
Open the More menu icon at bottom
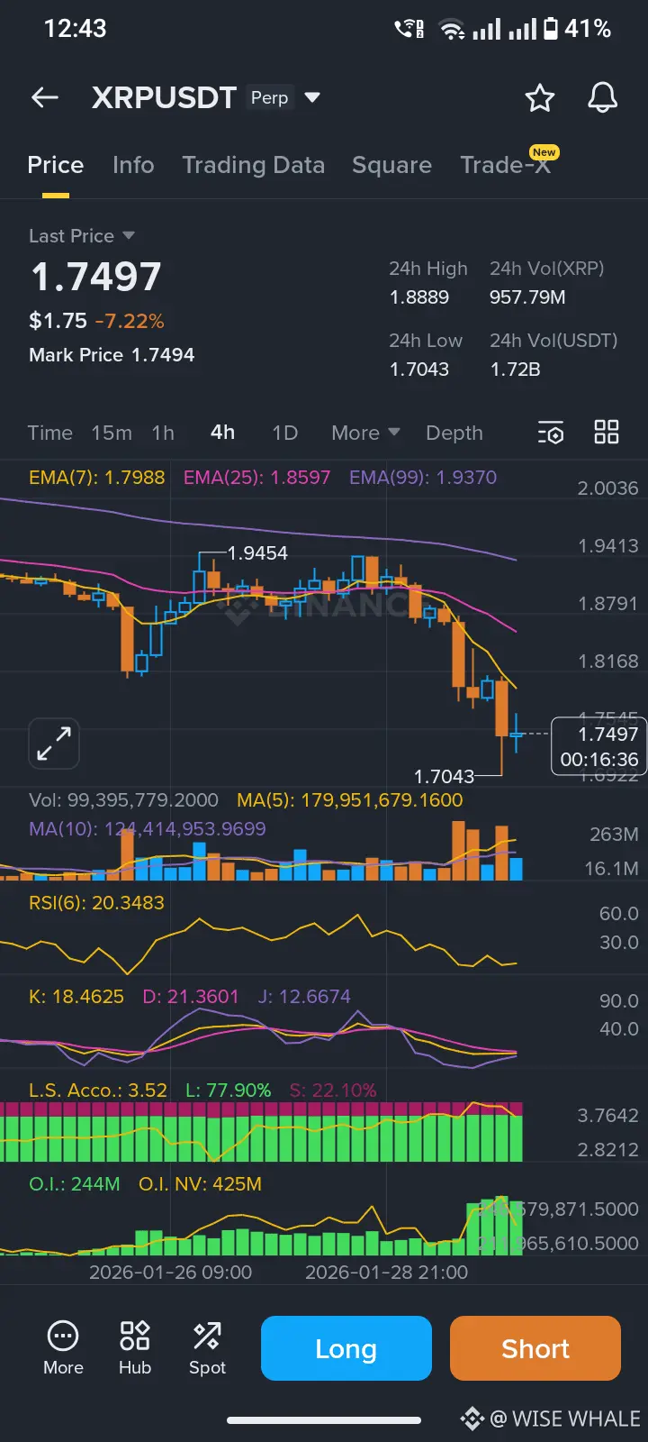pos(63,1348)
